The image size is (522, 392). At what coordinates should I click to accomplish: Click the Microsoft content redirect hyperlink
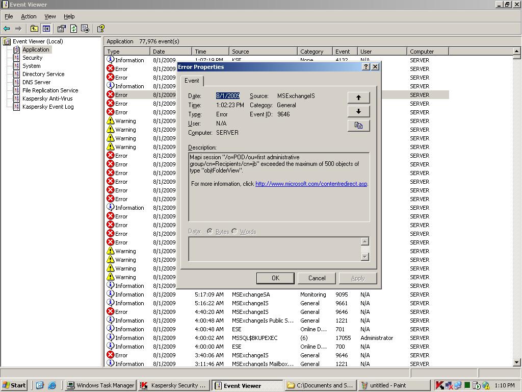(311, 184)
